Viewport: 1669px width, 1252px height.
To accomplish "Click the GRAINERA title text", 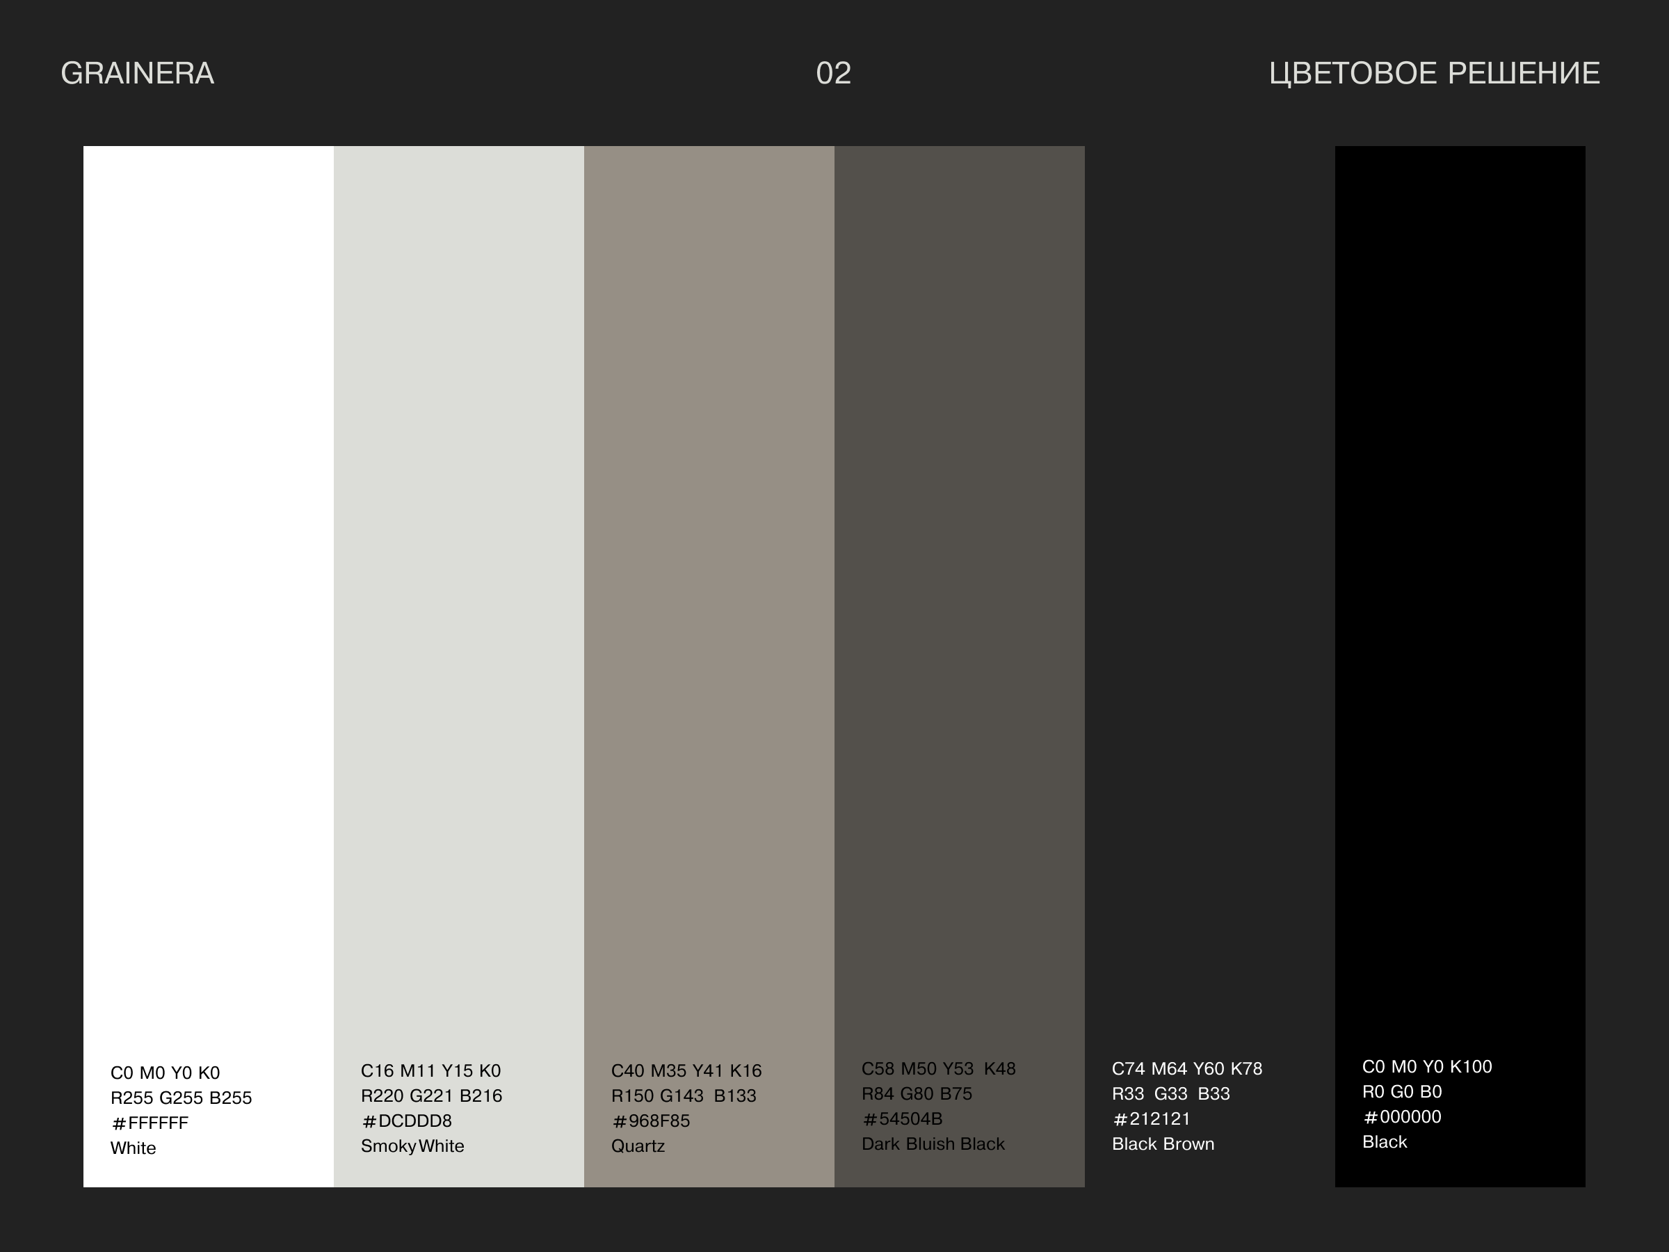I will coord(137,74).
